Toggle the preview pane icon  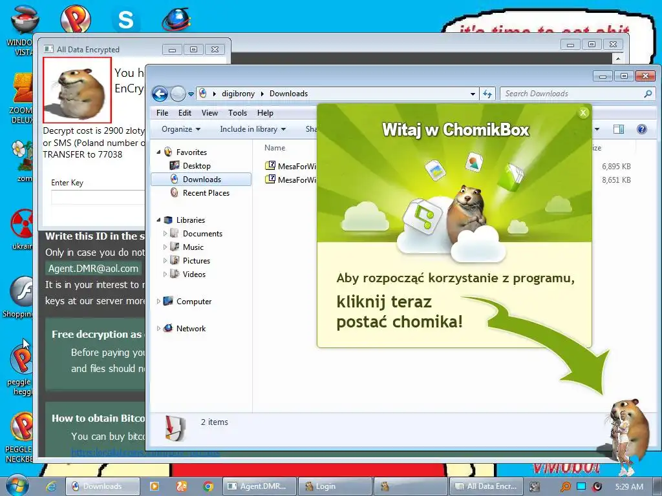point(619,129)
